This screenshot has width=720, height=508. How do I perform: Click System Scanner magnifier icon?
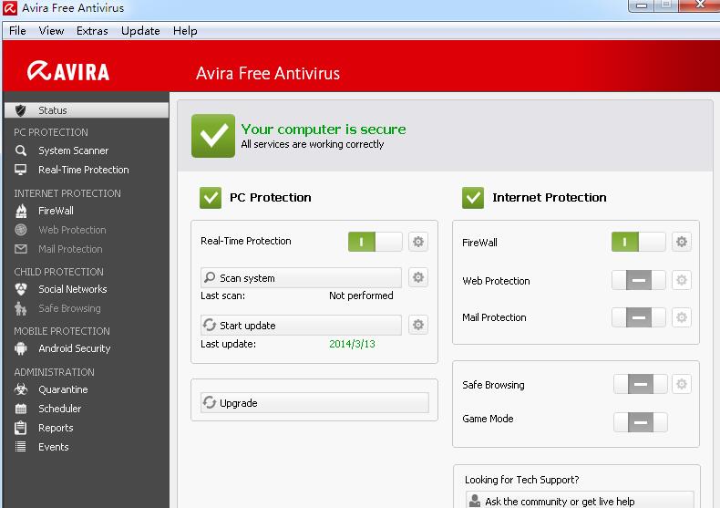tap(21, 150)
